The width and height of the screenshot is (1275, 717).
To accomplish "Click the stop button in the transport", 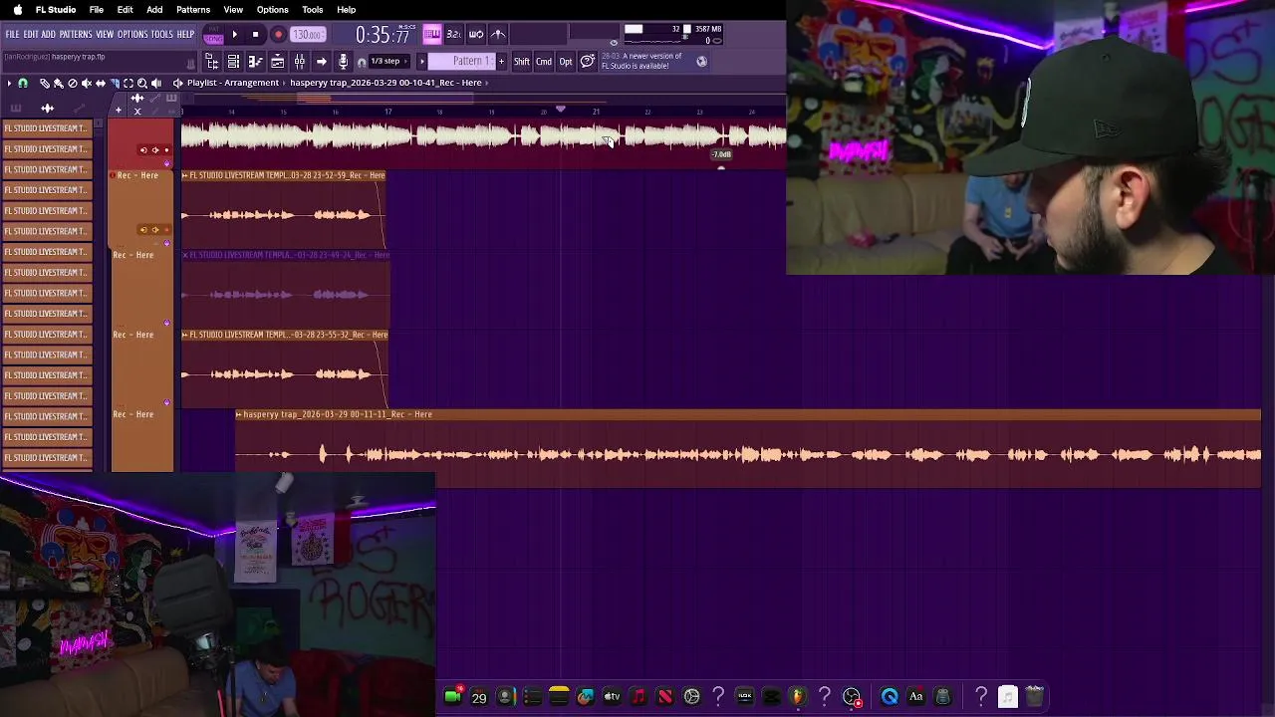I will 255,35.
